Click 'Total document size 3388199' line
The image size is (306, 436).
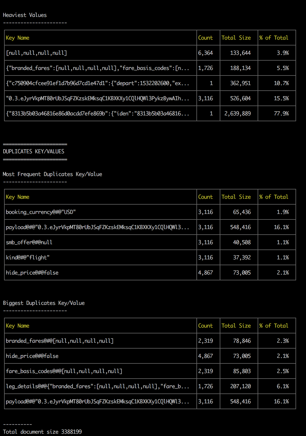tap(42, 432)
